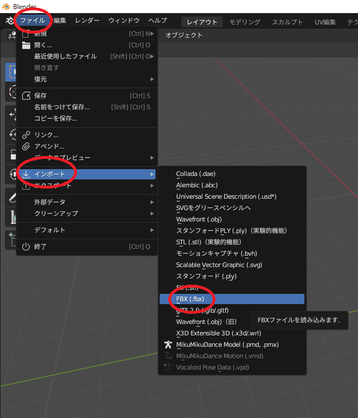
Task: Switch to the モデリング workspace tab
Action: 245,22
